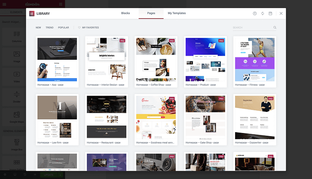
Task: Open the settings gear in bottom panel
Action: click(5, 175)
